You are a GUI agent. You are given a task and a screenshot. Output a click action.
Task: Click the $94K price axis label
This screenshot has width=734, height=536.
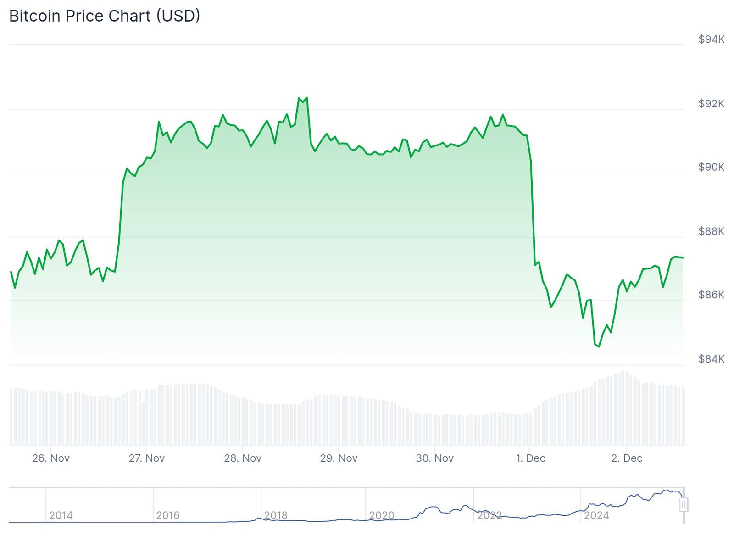(711, 39)
